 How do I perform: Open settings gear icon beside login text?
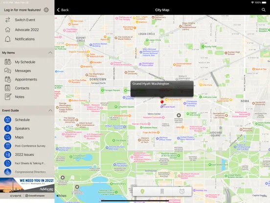(46, 10)
